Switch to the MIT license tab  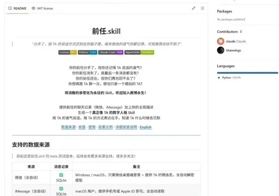tap(44, 8)
